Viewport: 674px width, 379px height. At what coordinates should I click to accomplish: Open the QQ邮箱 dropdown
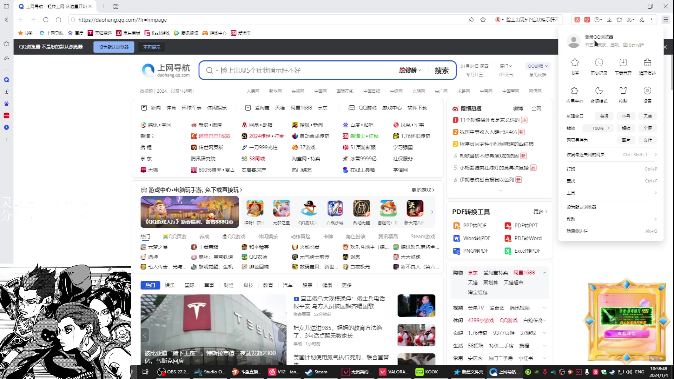[x=537, y=66]
